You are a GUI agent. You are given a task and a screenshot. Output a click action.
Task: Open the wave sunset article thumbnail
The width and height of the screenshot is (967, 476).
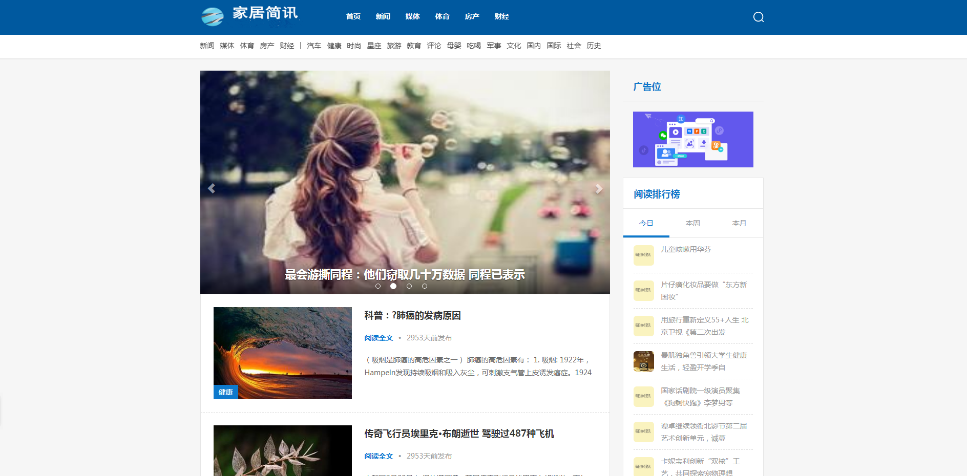pyautogui.click(x=283, y=353)
